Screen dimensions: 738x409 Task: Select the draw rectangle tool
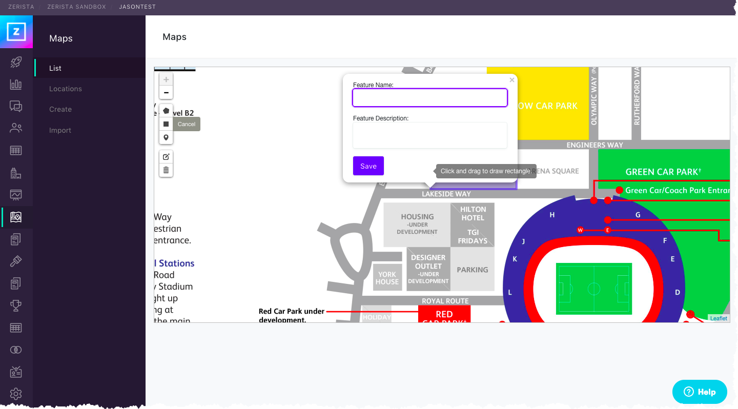166,124
